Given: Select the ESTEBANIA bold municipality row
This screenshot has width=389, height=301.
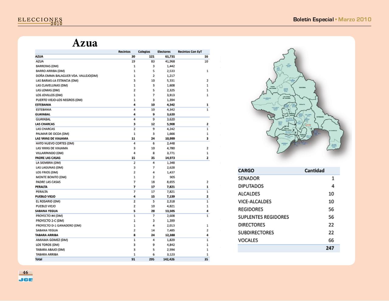Looking at the screenshot, I should coord(43,105).
